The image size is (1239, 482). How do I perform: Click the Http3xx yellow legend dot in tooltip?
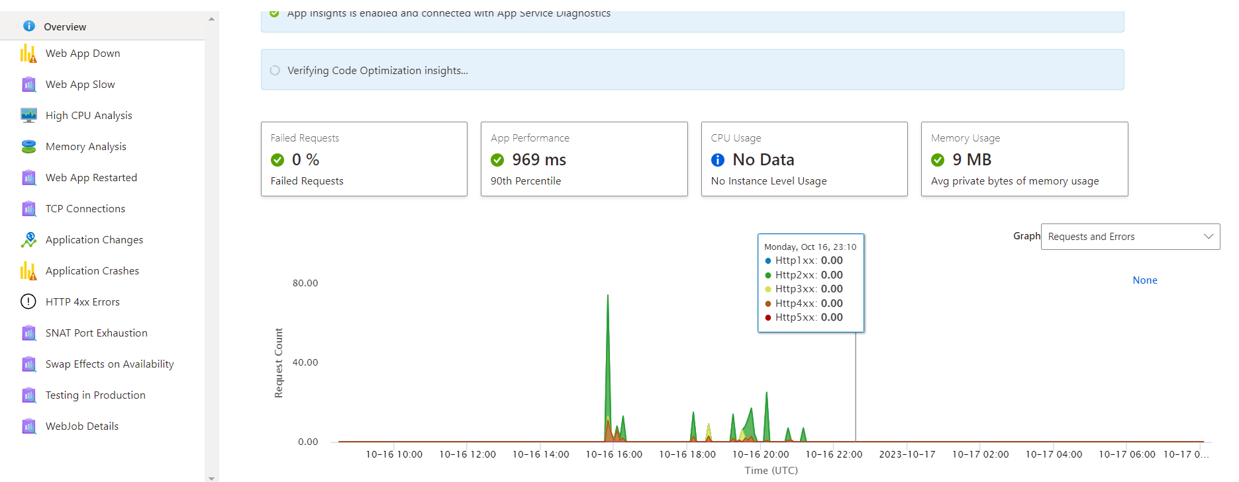[768, 290]
